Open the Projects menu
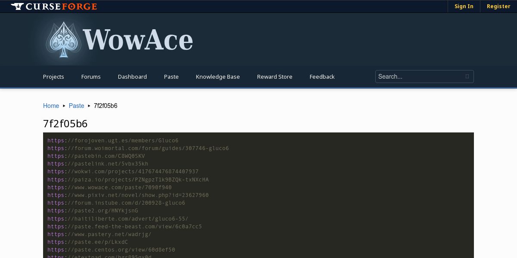517x258 pixels. [53, 77]
